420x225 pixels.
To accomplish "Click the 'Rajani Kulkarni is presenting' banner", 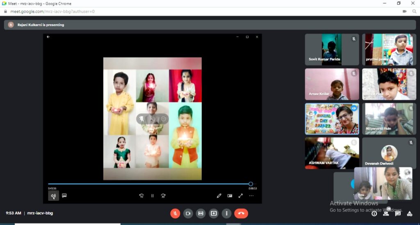I will click(210, 25).
